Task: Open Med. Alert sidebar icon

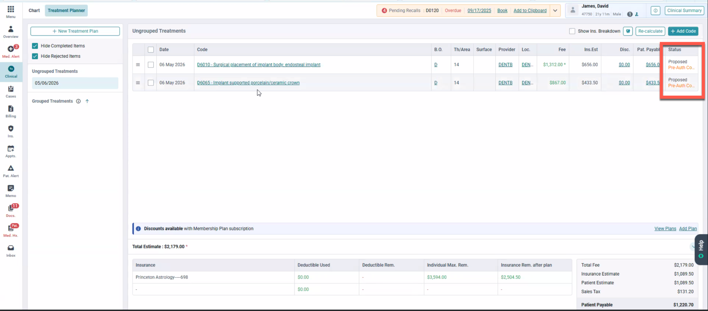Action: [x=11, y=51]
